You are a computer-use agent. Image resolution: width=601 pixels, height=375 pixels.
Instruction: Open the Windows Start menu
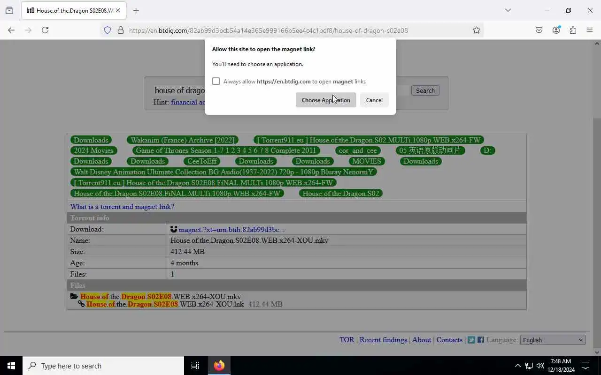(11, 366)
